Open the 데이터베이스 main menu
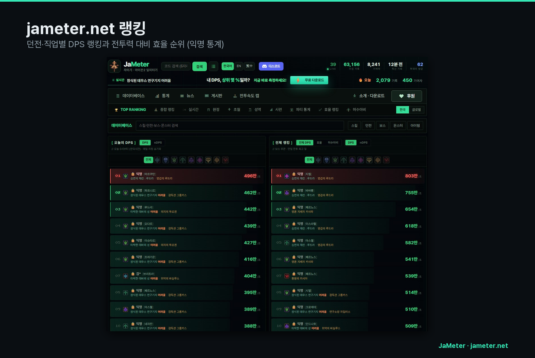Screen dimensions: 535x358 coord(130,96)
